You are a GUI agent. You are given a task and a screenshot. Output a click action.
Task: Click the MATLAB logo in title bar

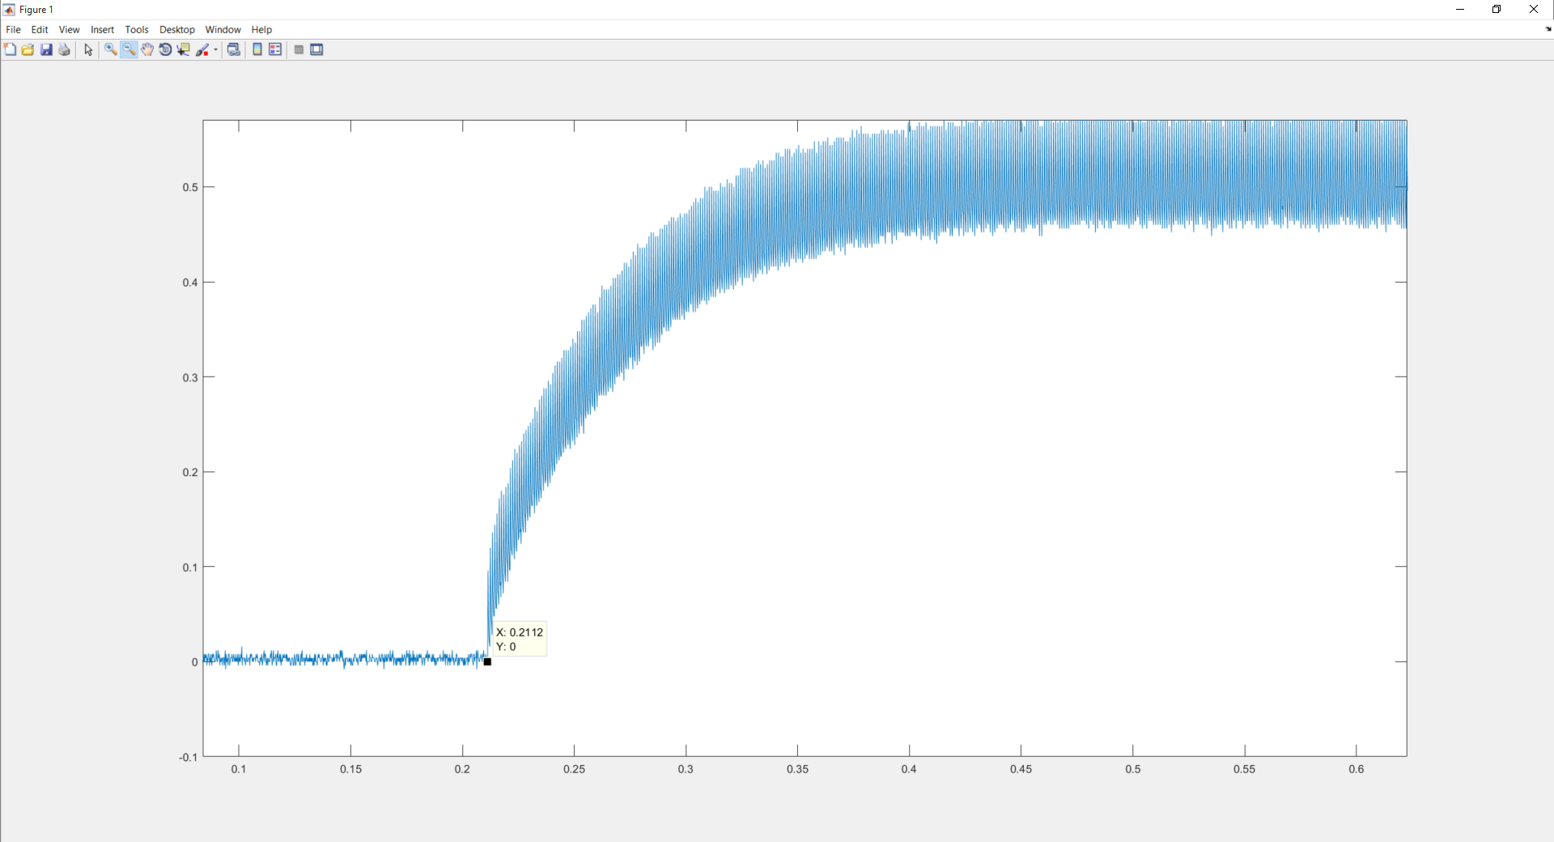pos(9,10)
